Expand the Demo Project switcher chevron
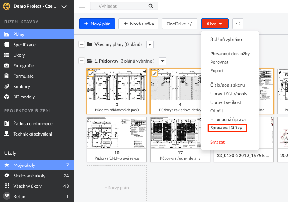288x202 pixels. pos(64,7)
